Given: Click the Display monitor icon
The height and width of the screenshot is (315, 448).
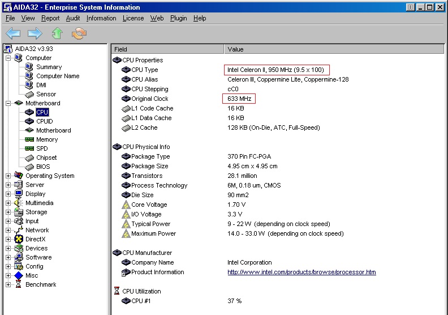Looking at the screenshot, I should [x=18, y=194].
